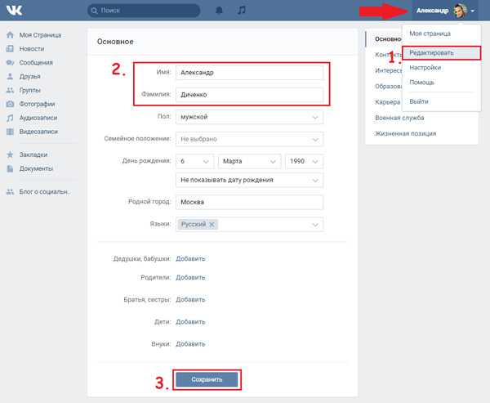This screenshot has height=403, width=490.
Task: Open the music note player icon
Action: (241, 11)
